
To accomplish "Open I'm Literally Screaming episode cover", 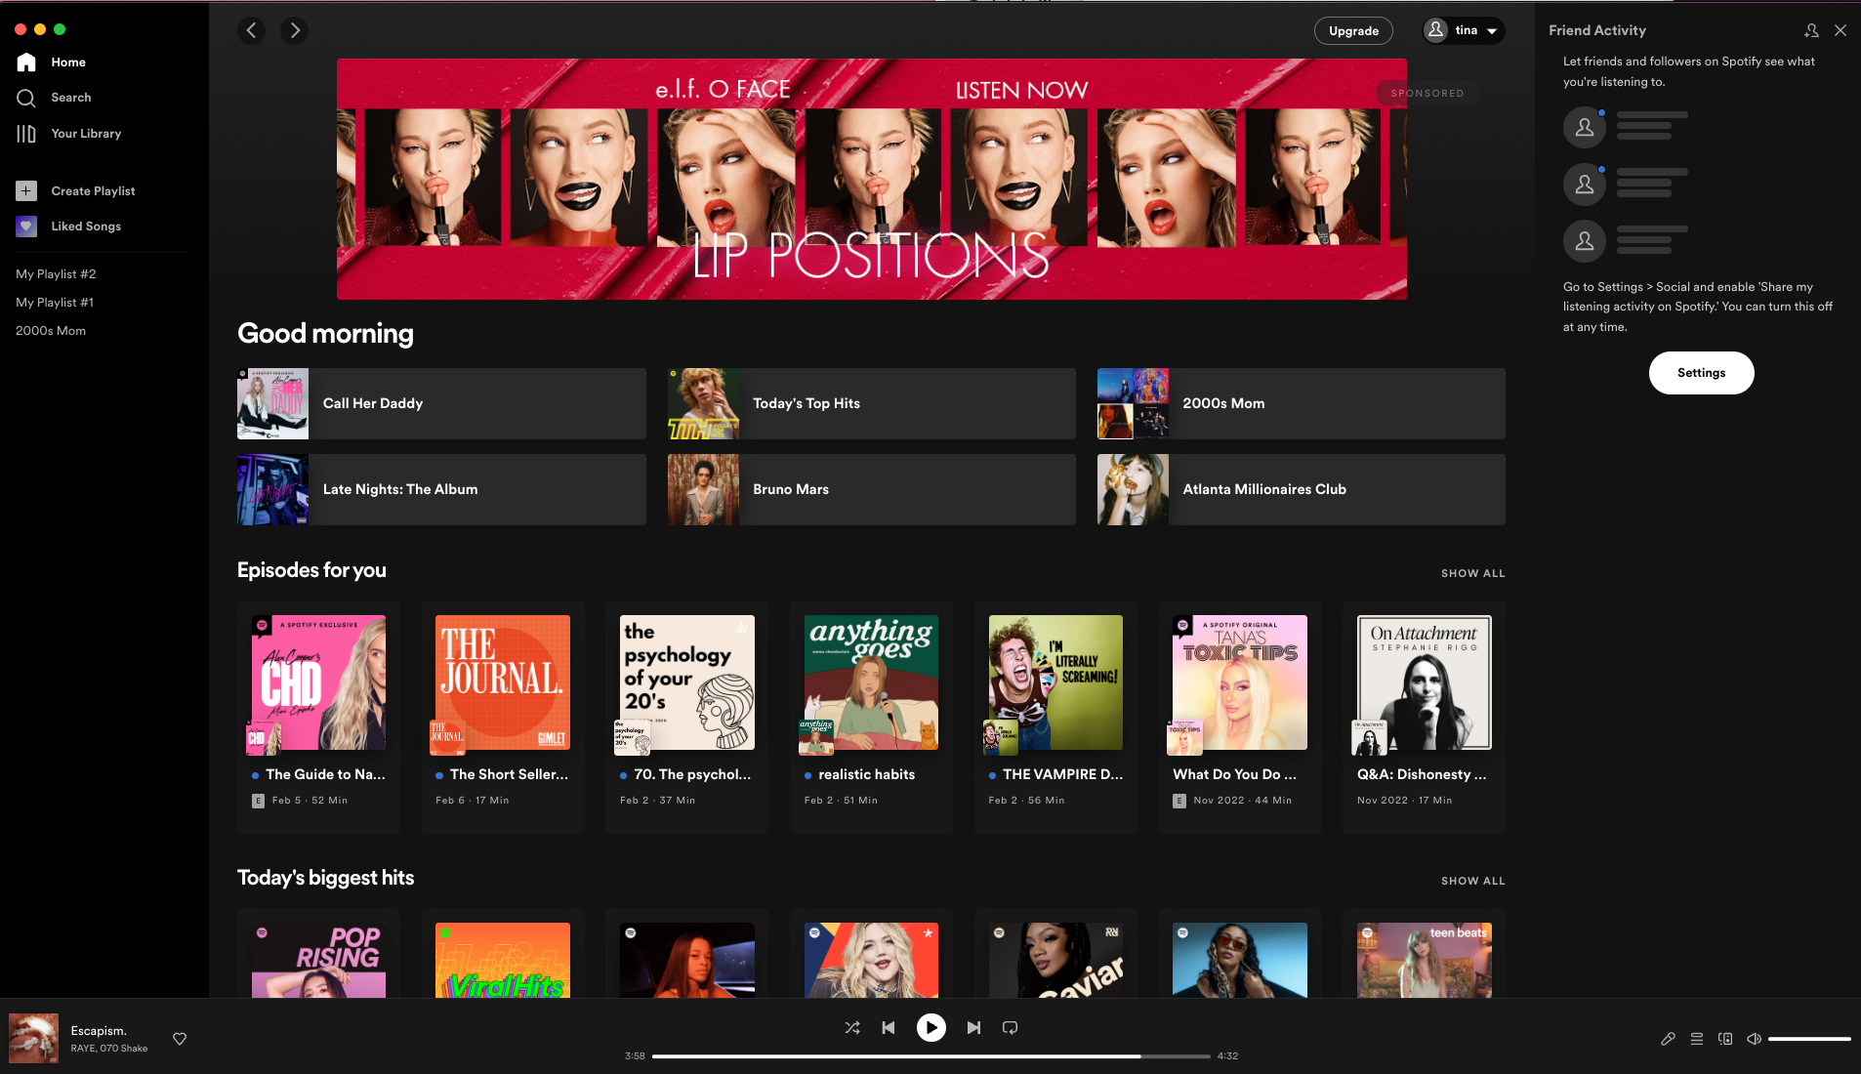I will click(1055, 682).
